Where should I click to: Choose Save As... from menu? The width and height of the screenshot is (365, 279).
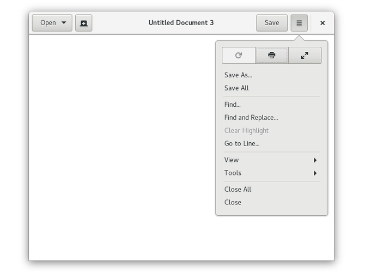click(x=272, y=75)
